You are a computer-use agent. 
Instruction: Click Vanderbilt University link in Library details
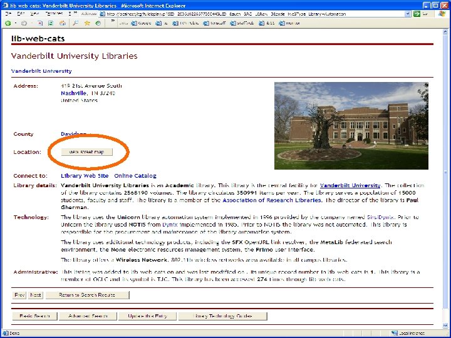pos(350,185)
